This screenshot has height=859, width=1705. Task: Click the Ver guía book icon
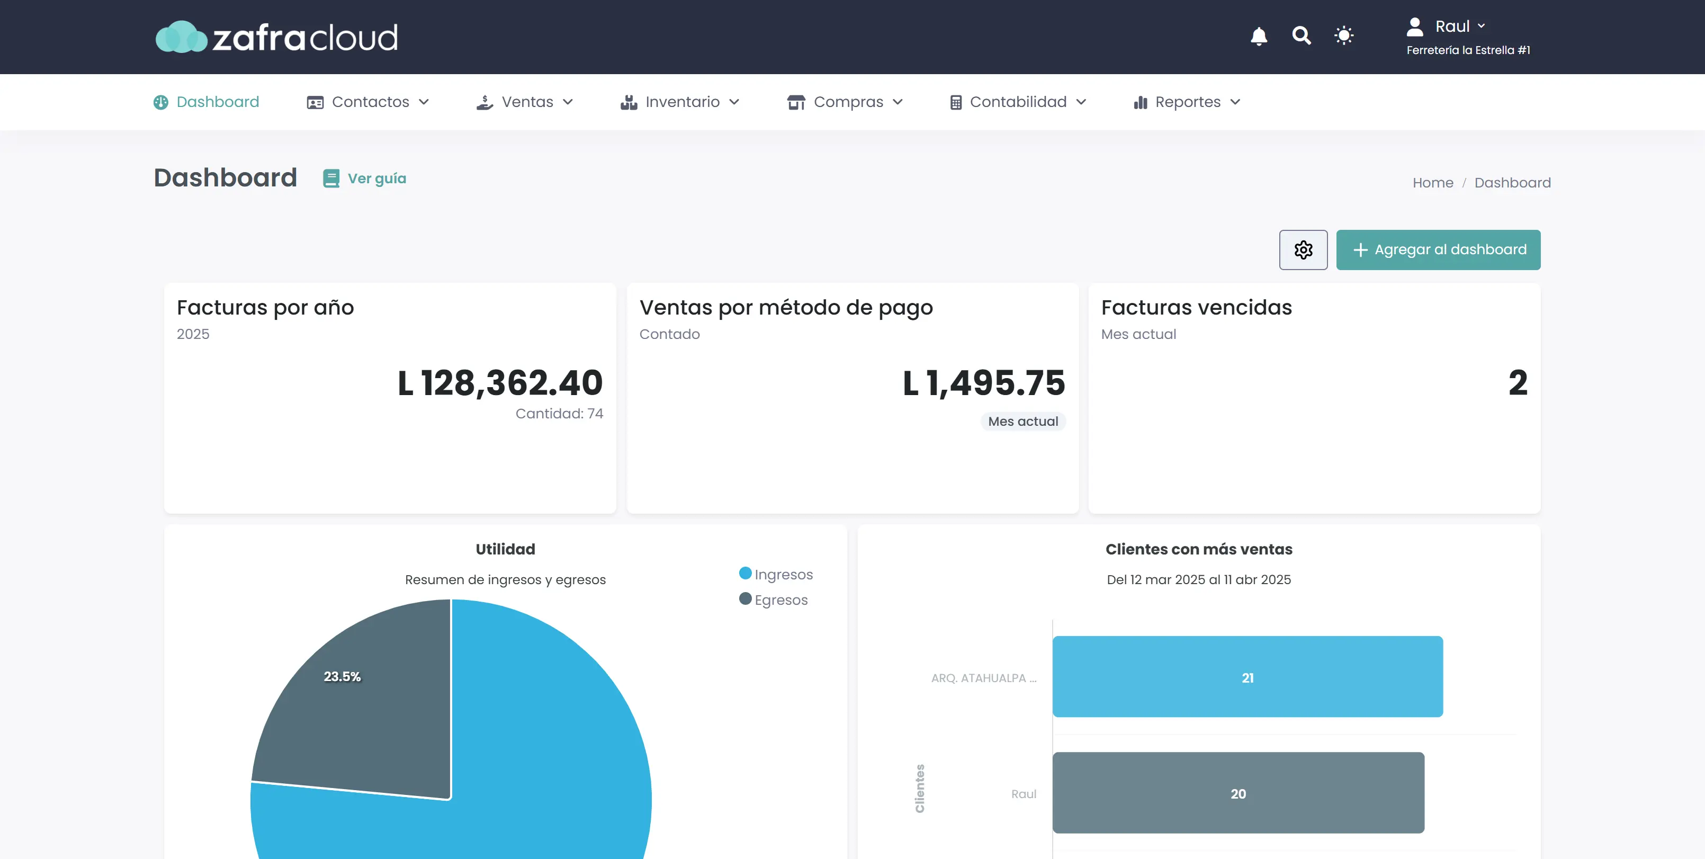coord(331,178)
